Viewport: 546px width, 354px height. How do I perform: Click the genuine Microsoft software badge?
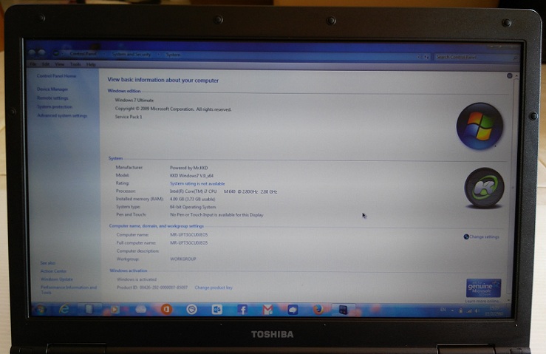484,287
